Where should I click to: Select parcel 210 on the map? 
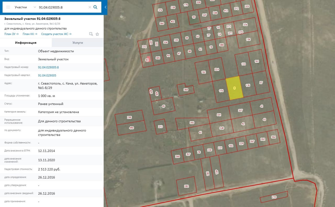[274, 197]
